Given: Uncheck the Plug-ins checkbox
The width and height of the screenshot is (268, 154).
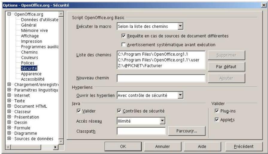Looking at the screenshot, I should click(216, 111).
